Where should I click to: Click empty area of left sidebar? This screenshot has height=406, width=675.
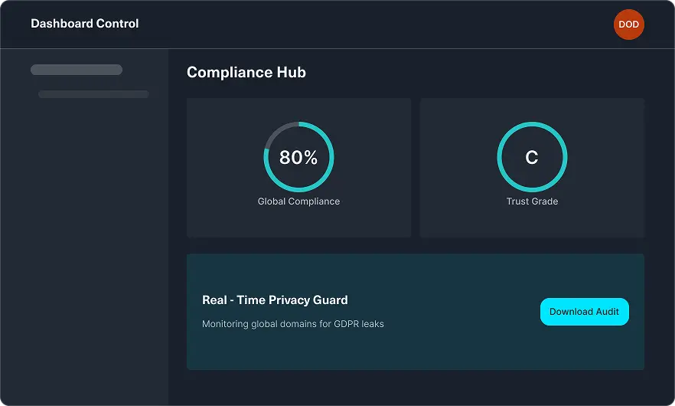tap(84, 268)
